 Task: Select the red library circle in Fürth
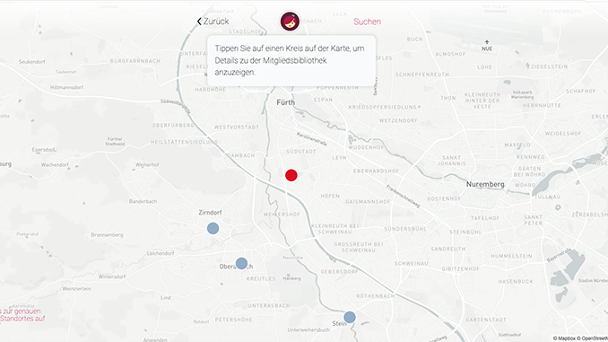click(291, 175)
